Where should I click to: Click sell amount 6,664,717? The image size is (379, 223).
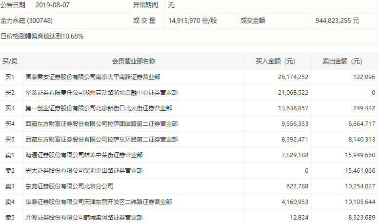point(361,124)
